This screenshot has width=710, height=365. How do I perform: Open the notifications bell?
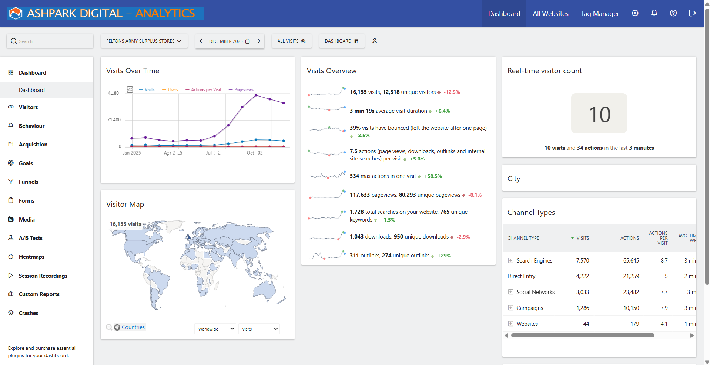pos(654,13)
